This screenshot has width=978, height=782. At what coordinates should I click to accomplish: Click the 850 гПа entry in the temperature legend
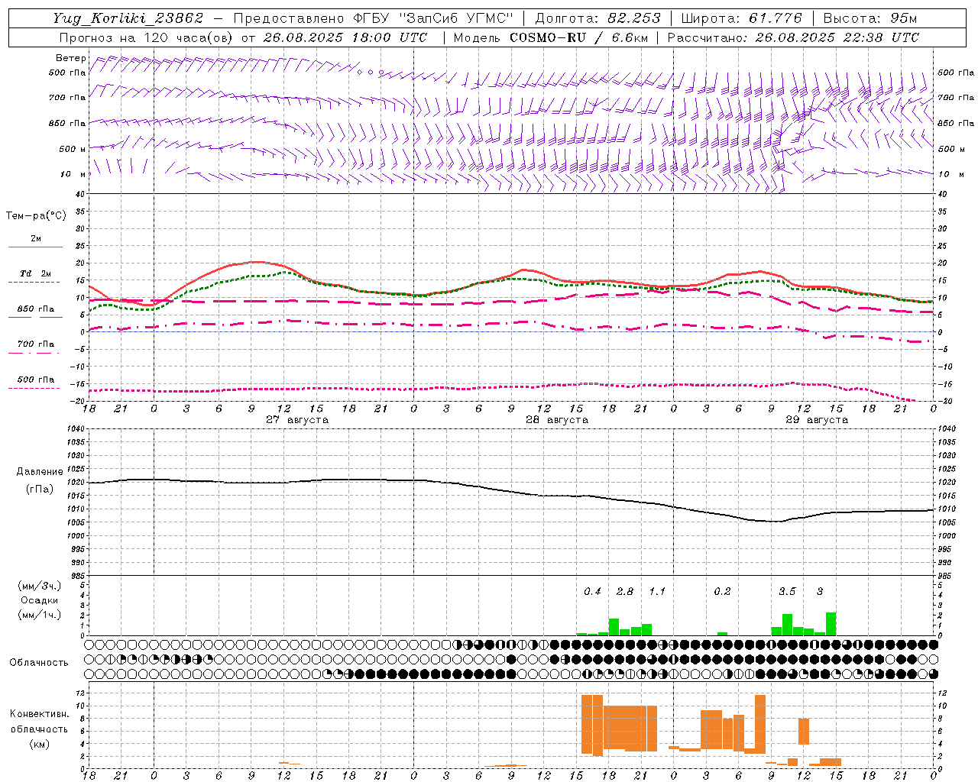[36, 309]
